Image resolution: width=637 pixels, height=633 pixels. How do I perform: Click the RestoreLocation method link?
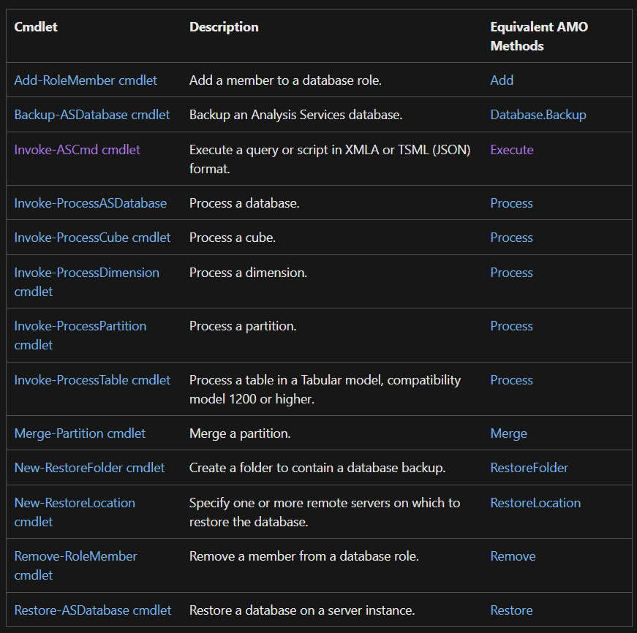click(x=535, y=503)
